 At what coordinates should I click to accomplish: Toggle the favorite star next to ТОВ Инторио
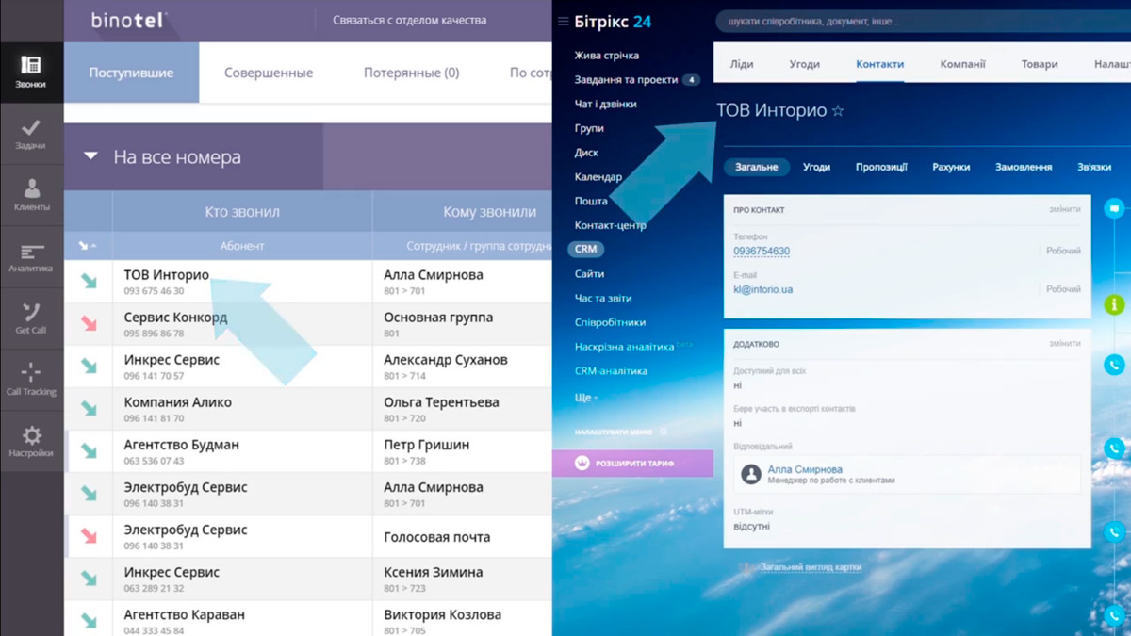838,111
